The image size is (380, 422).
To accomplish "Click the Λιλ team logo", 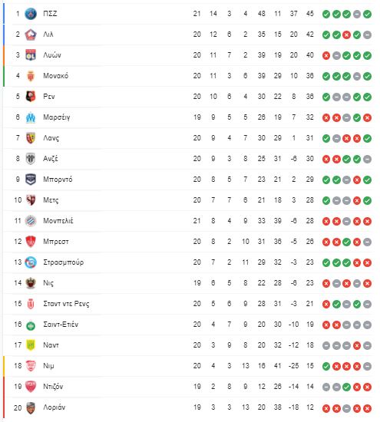I will tap(31, 35).
